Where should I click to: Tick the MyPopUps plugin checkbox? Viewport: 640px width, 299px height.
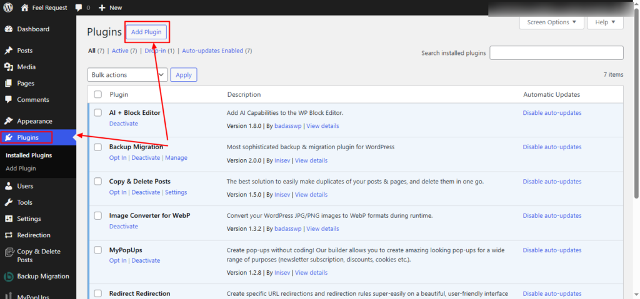(x=98, y=250)
